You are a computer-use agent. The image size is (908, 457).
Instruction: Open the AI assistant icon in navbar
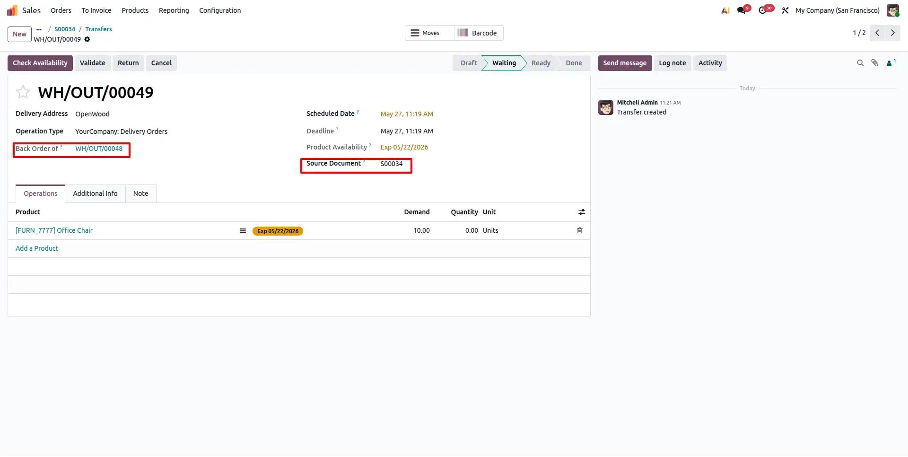tap(725, 10)
